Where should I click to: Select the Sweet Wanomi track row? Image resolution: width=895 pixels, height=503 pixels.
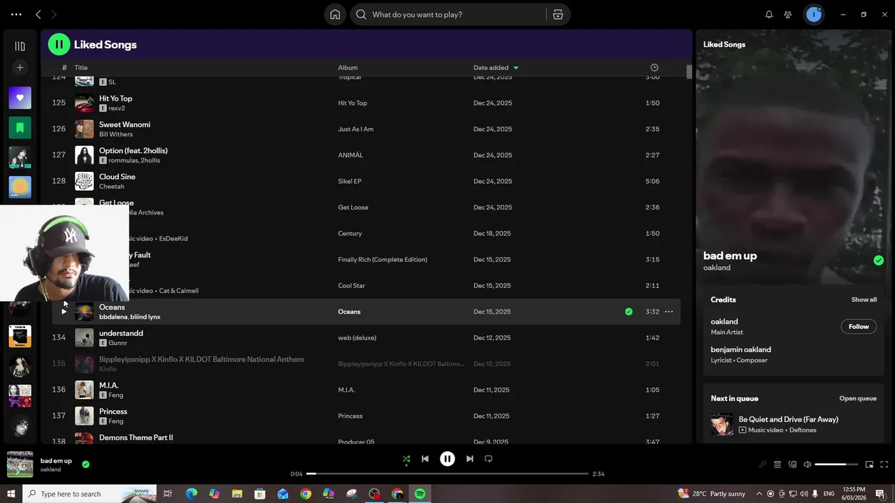point(366,129)
